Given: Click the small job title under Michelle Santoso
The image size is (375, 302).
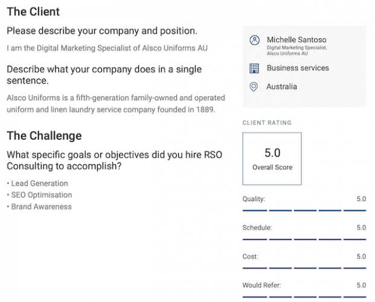Looking at the screenshot, I should 296,51.
